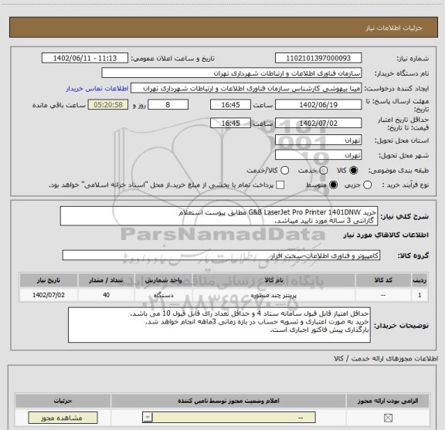Click the جزئیات اطلاعات نیاز header bar
The width and height of the screenshot is (445, 430).
pos(223,27)
